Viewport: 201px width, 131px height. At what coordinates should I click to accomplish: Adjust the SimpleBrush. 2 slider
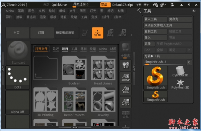click(x=165, y=62)
